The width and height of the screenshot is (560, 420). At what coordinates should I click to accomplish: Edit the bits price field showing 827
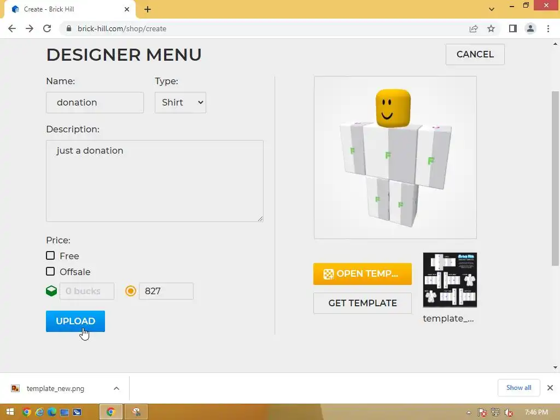click(166, 291)
